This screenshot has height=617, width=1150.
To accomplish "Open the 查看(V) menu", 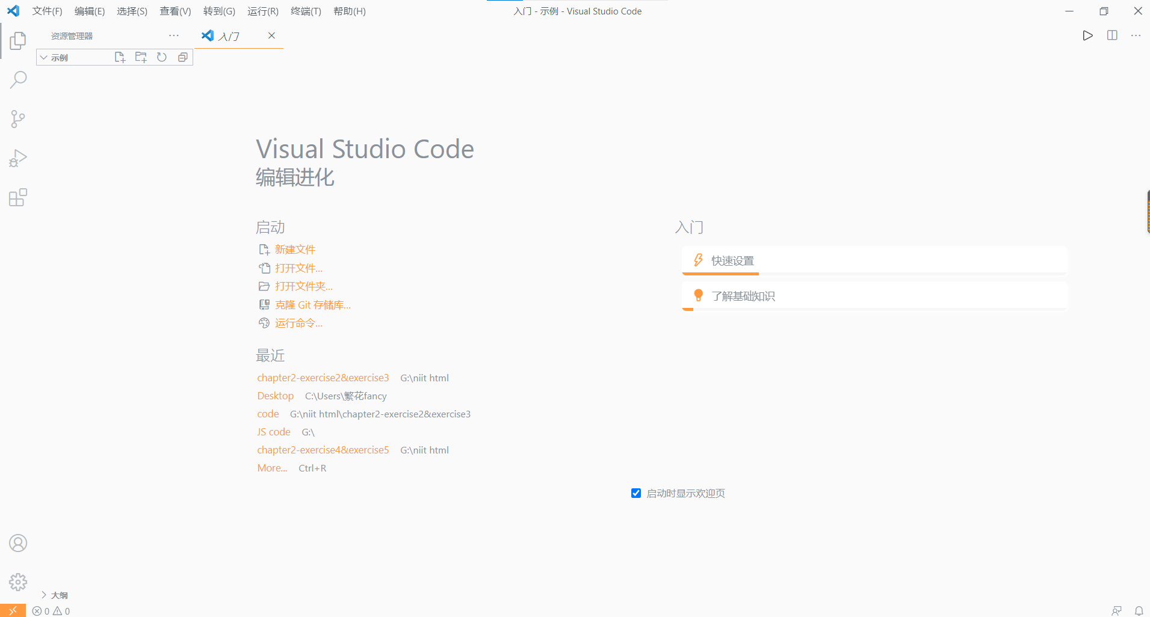I will point(175,11).
